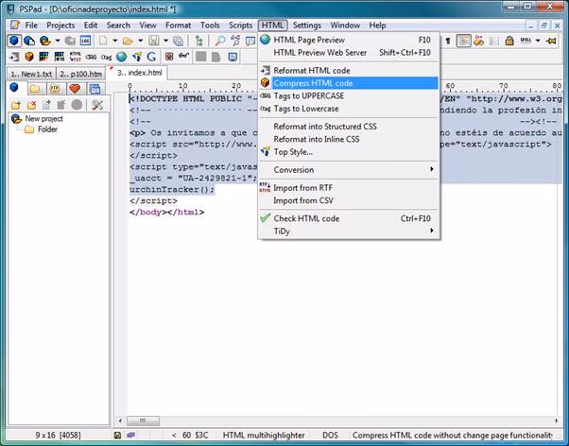Click the scissors tool in project panel
The height and width of the screenshot is (446, 569).
coord(97,105)
